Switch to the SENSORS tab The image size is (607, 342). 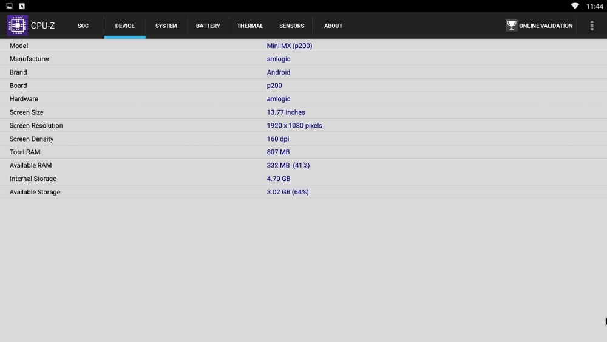[x=291, y=26]
